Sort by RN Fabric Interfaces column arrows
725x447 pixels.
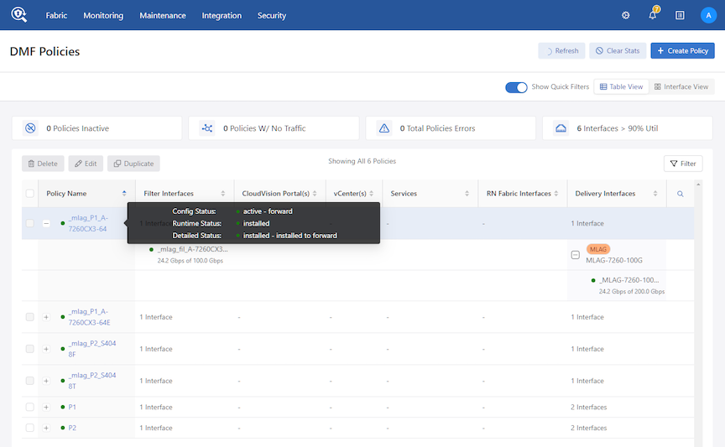(556, 193)
